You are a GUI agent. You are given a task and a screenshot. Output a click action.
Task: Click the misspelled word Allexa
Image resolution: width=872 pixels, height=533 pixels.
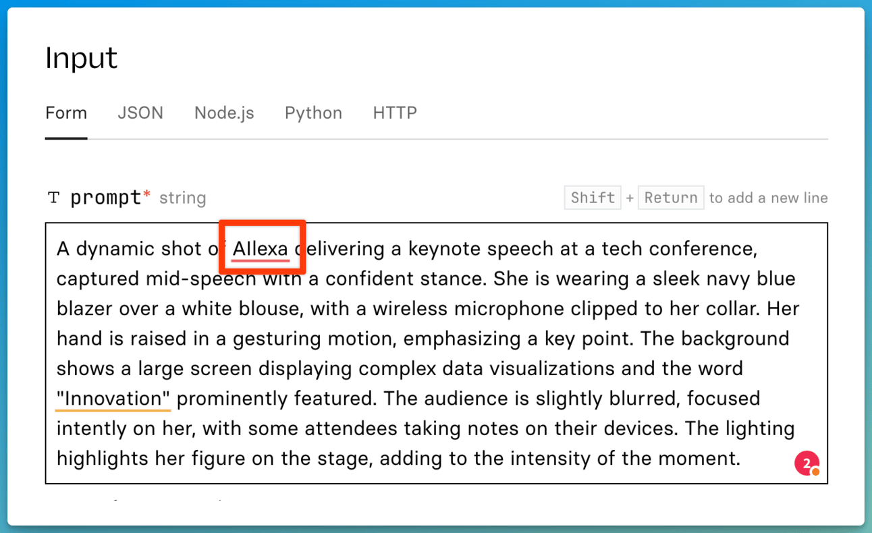(261, 249)
